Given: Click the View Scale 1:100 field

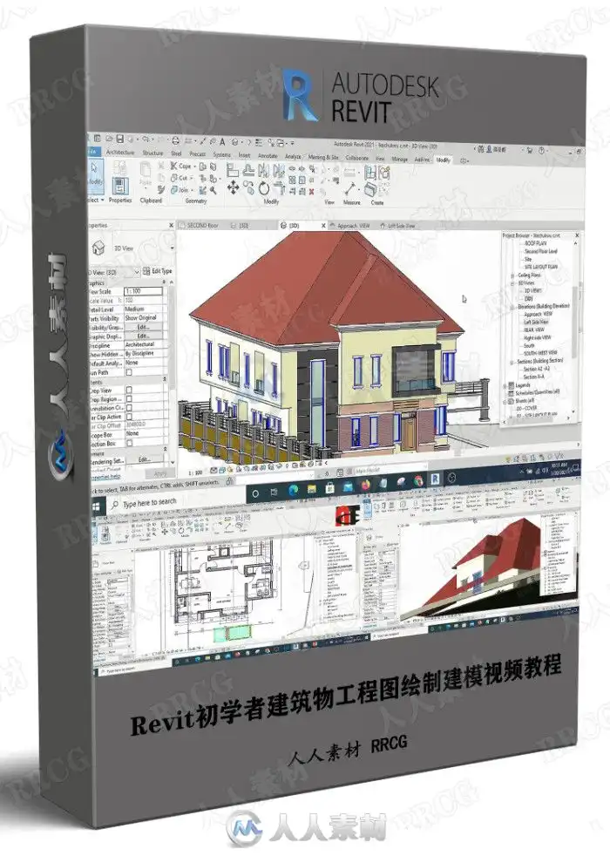Looking at the screenshot, I should 144,291.
